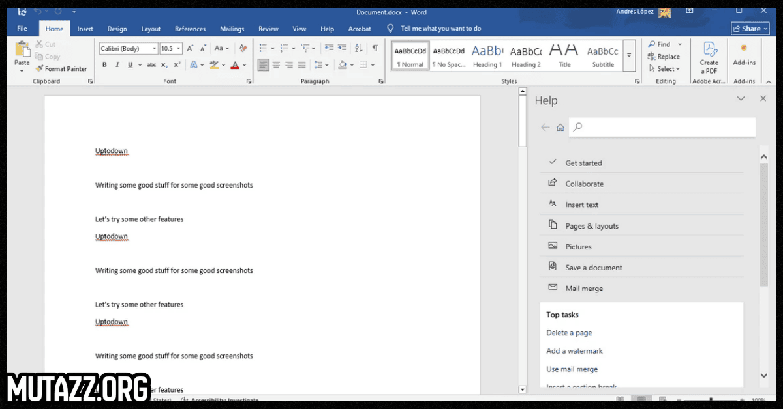Apply superscript to text

(x=177, y=65)
